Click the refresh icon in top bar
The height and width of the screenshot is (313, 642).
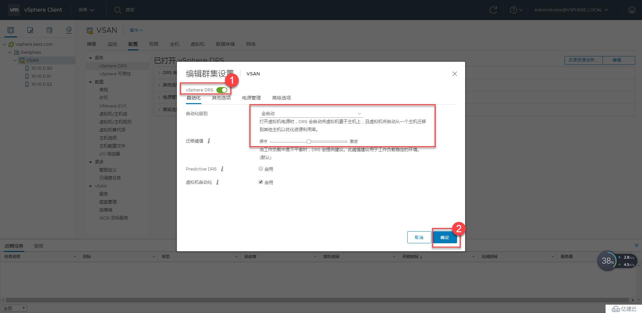493,10
